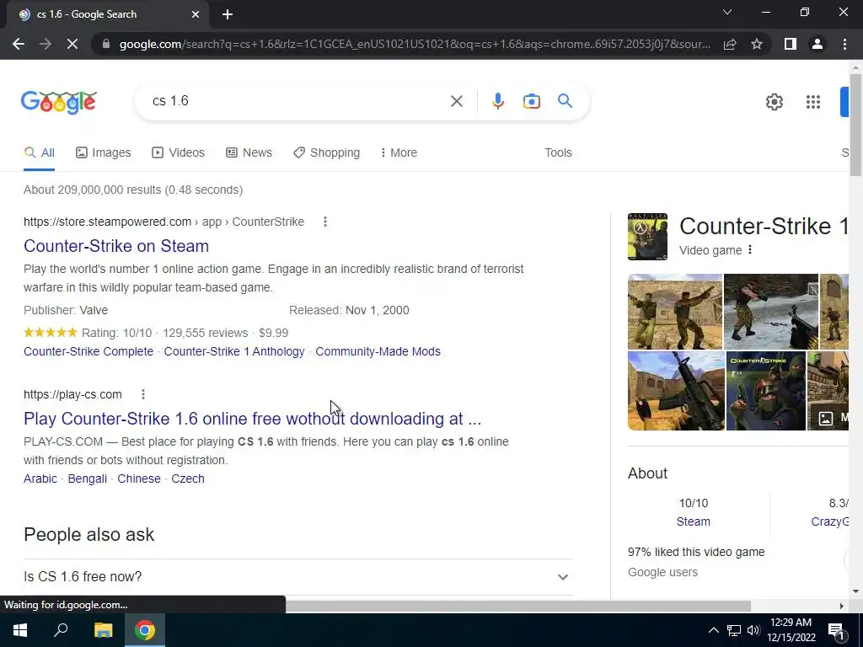The width and height of the screenshot is (863, 647).
Task: Click the search input field
Action: tap(297, 101)
